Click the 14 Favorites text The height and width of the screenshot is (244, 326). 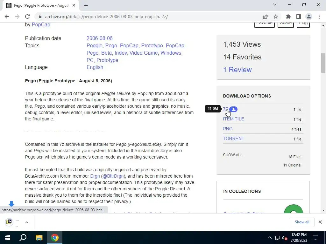click(242, 57)
